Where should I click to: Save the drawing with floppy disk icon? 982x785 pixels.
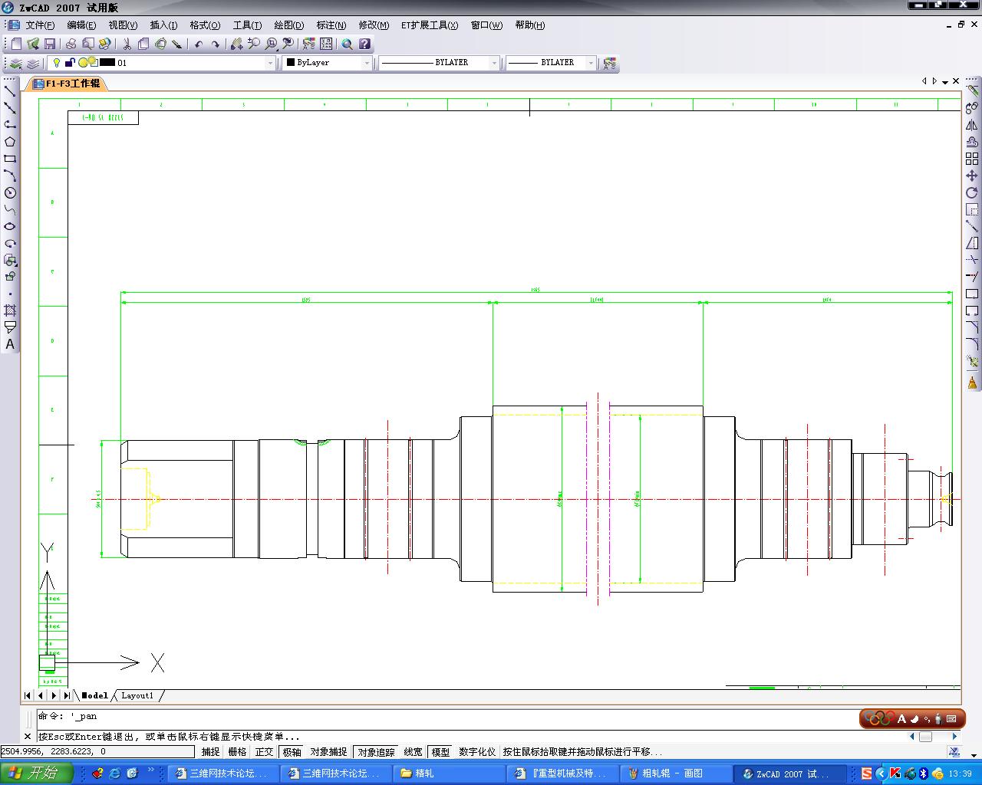[x=50, y=44]
